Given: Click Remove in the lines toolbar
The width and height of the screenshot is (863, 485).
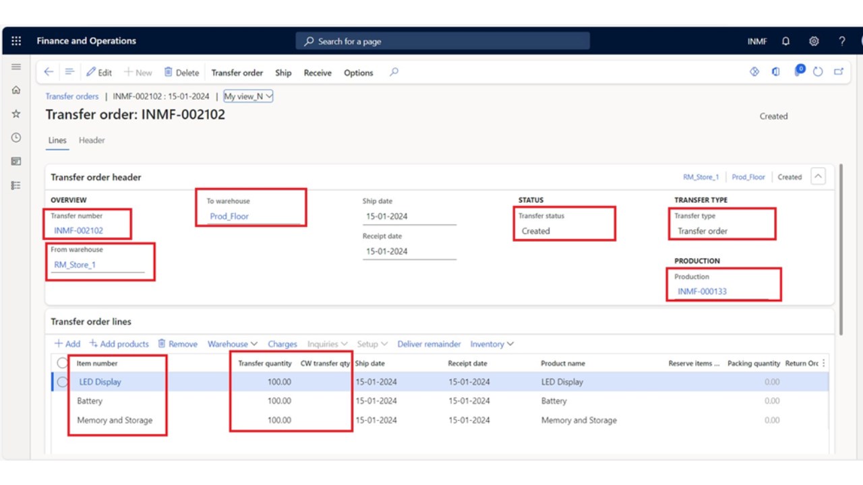Looking at the screenshot, I should point(178,344).
